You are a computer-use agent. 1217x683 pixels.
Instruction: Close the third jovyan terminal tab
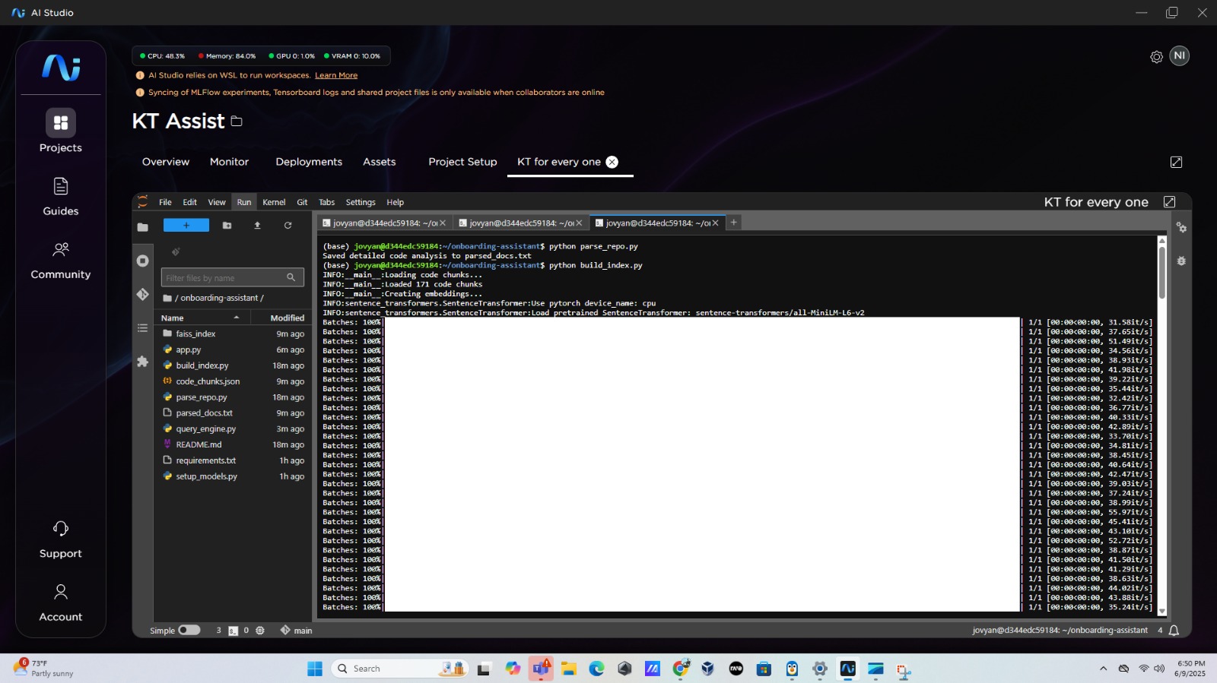point(715,223)
